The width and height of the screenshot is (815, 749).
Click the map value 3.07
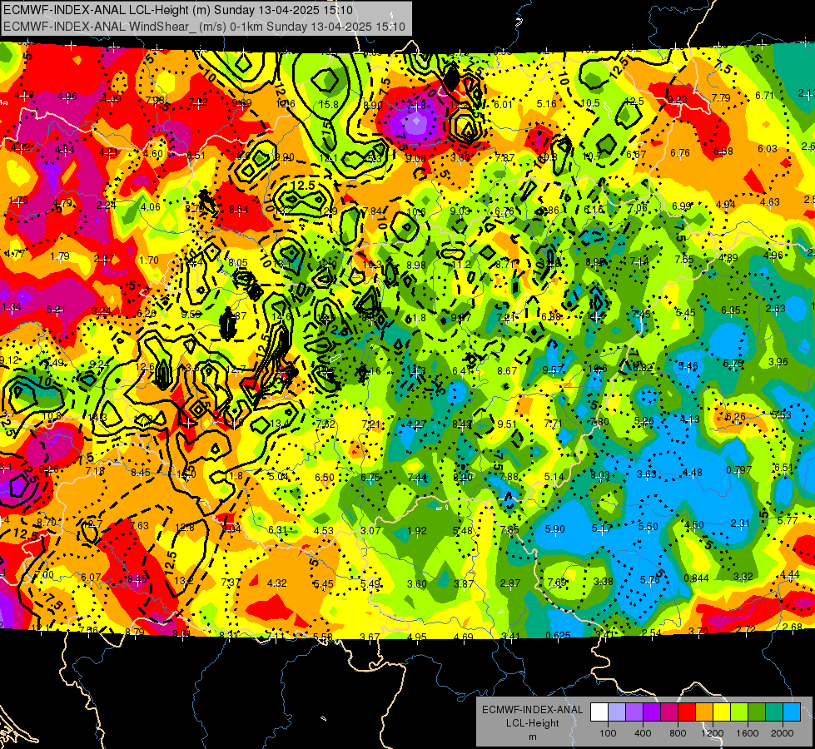(370, 530)
